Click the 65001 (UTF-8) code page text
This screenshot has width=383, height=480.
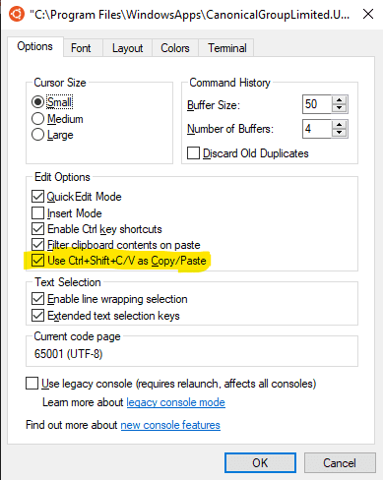tap(68, 354)
